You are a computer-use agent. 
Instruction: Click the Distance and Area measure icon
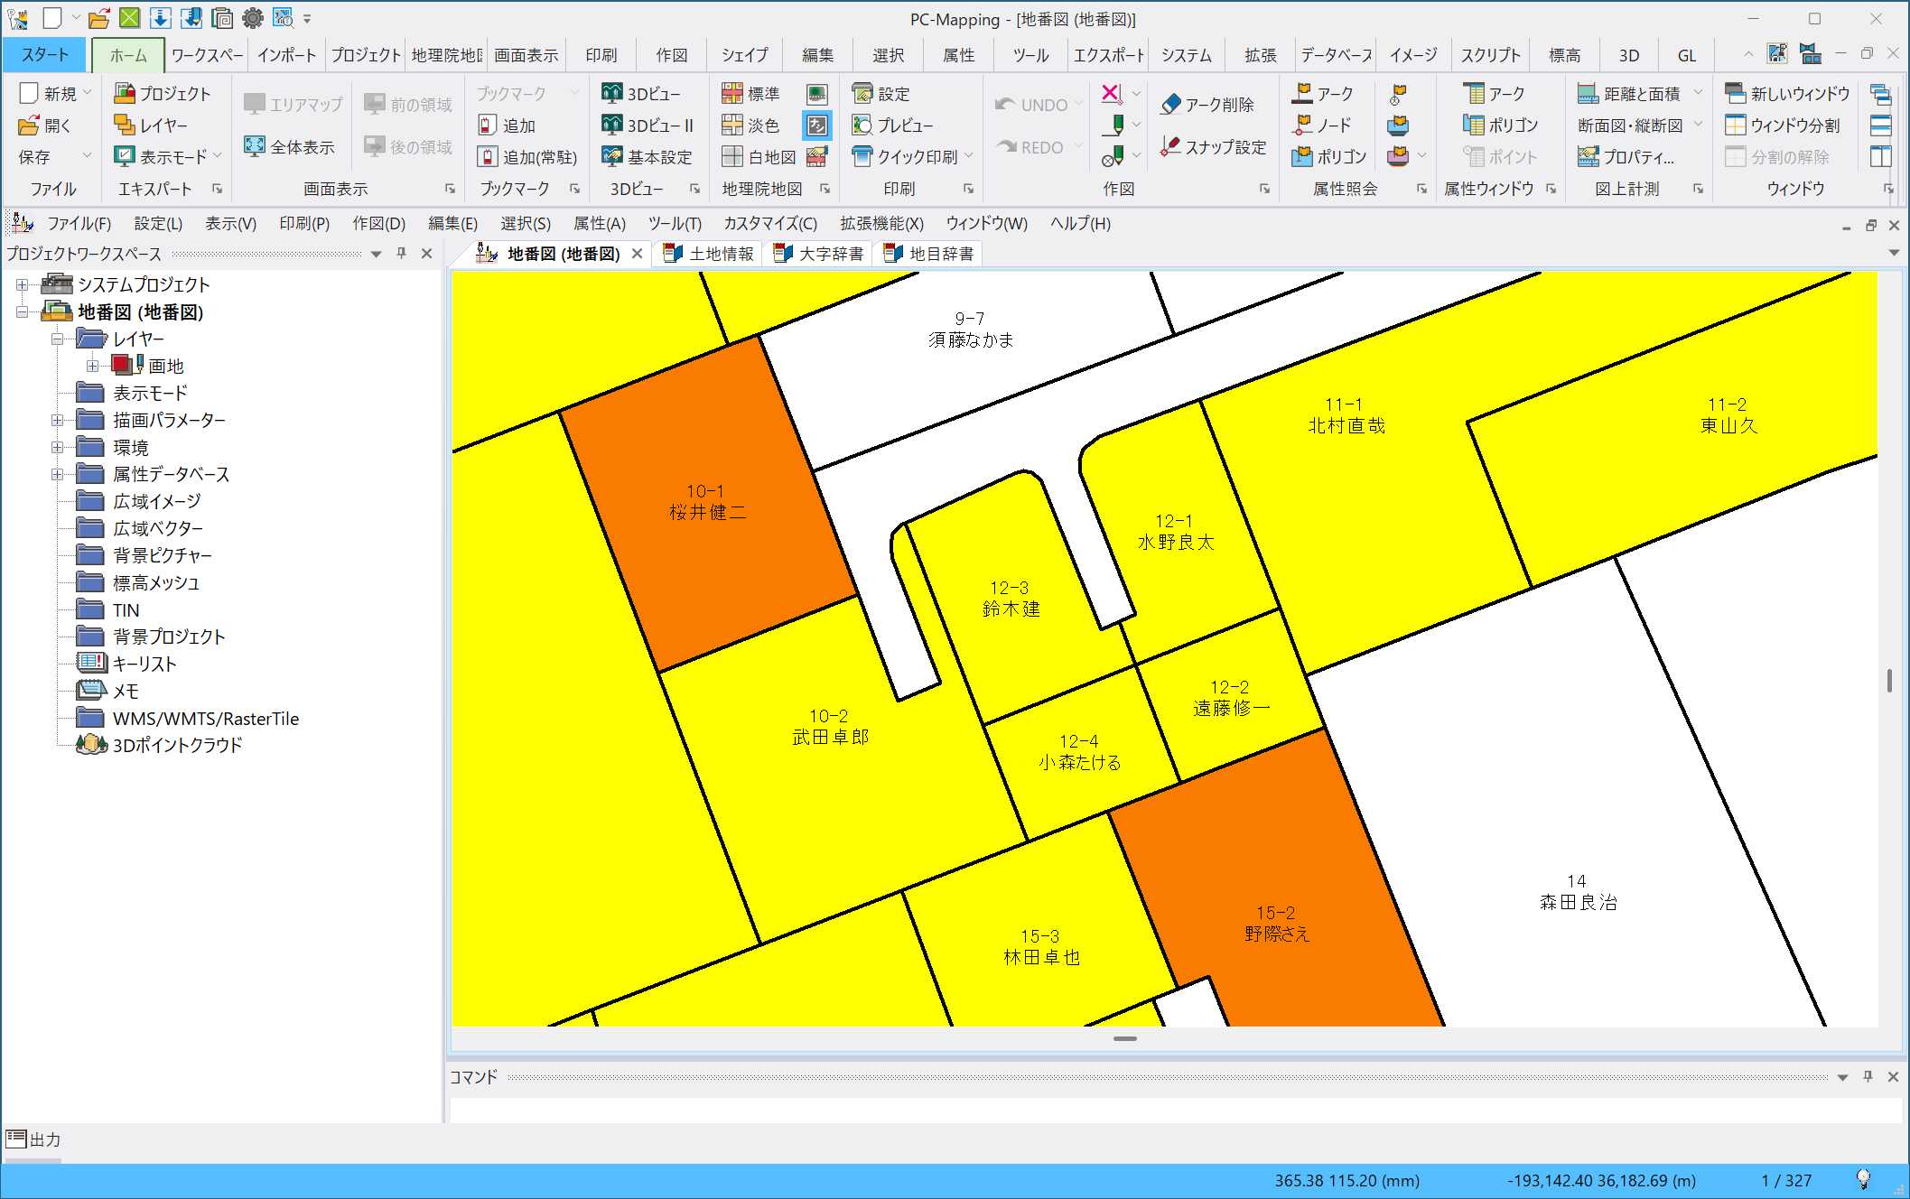[x=1588, y=93]
